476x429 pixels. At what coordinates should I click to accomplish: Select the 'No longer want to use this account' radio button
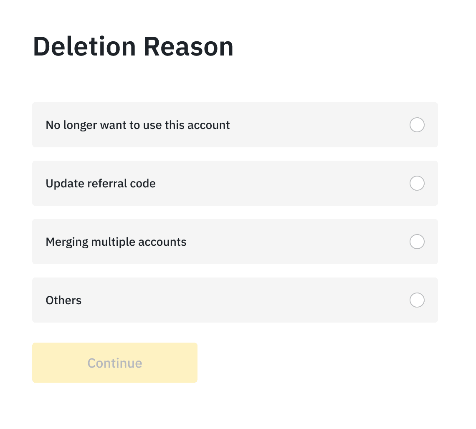click(417, 125)
